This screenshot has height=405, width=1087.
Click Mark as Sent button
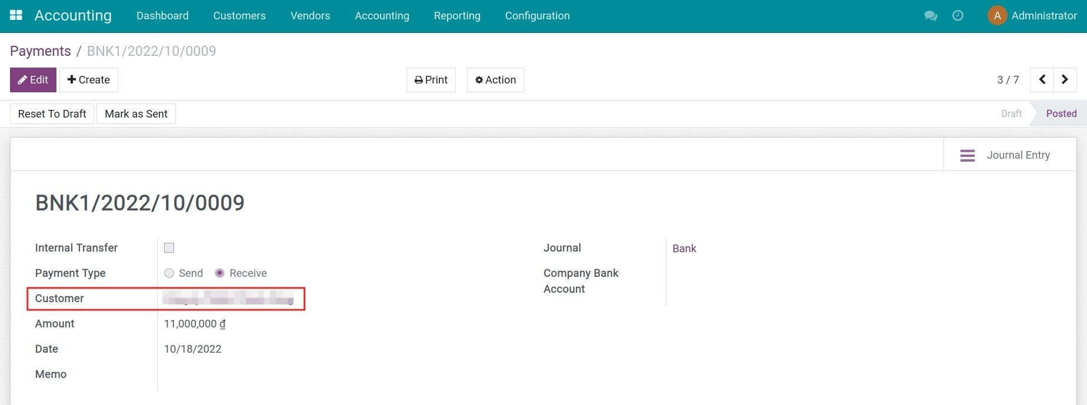(x=136, y=114)
